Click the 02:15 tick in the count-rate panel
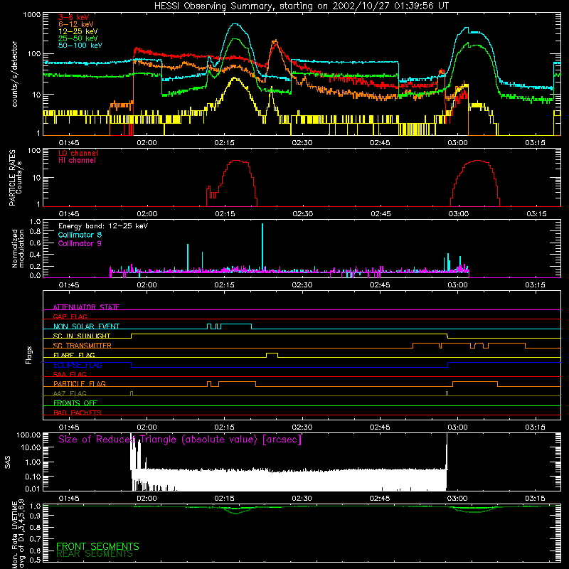The image size is (569, 569). point(224,143)
